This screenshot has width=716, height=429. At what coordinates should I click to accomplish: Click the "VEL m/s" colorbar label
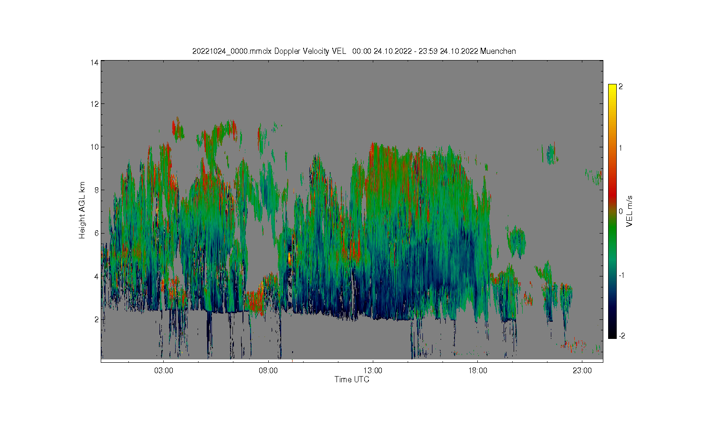tap(629, 211)
